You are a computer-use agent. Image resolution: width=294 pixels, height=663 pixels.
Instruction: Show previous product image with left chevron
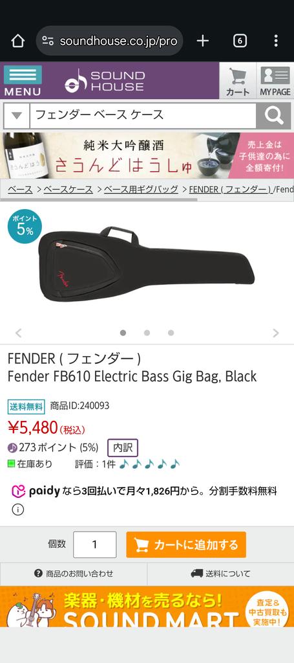[18, 333]
